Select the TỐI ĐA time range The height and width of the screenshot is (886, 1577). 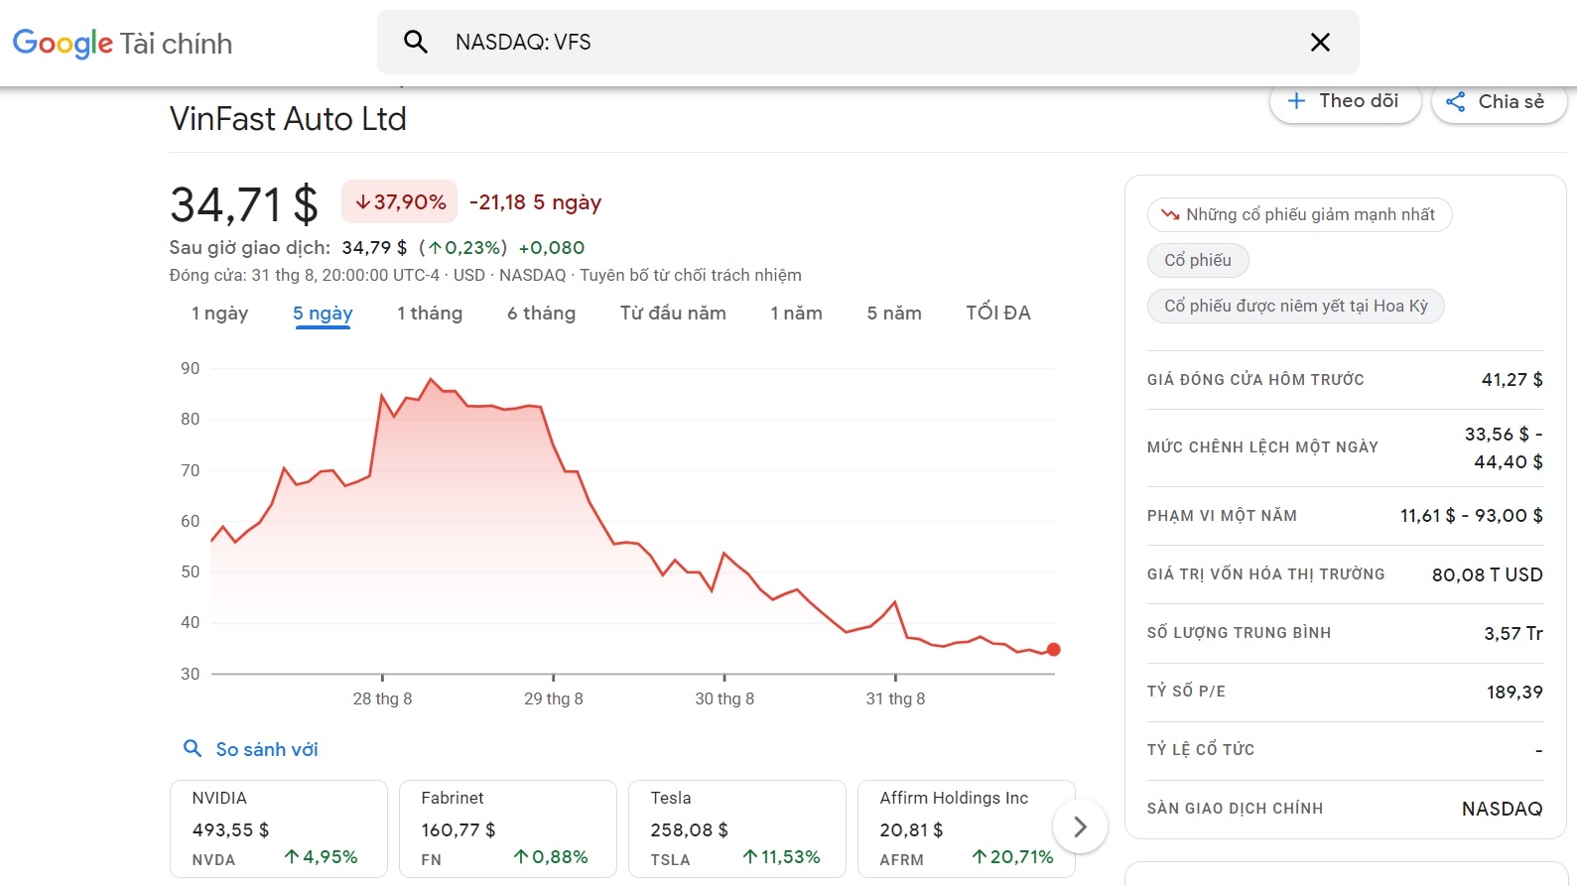click(997, 314)
